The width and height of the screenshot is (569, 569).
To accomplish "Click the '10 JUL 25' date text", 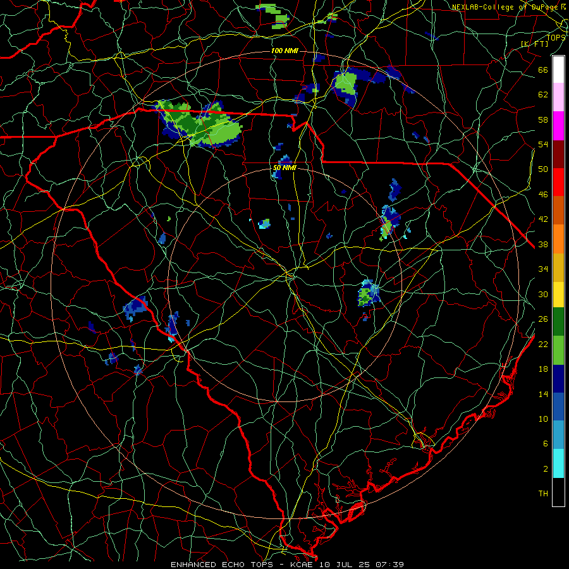I will tap(345, 565).
